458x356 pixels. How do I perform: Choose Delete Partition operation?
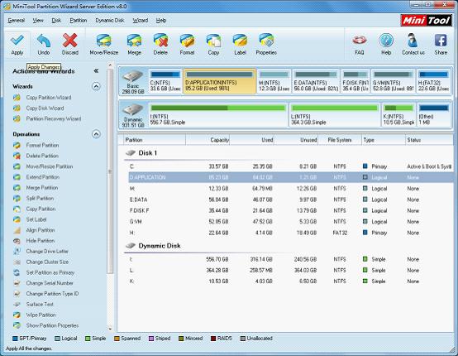tap(42, 156)
